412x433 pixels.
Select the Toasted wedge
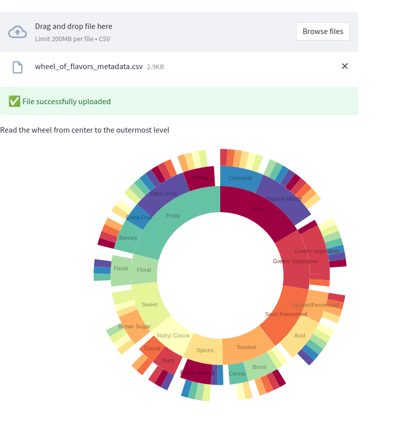[246, 347]
